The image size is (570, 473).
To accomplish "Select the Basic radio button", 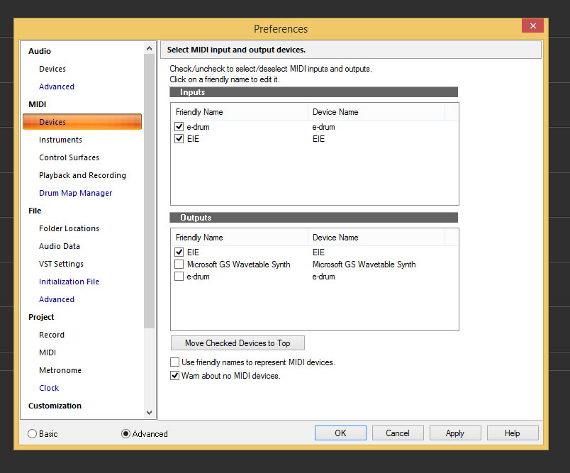I will (33, 433).
